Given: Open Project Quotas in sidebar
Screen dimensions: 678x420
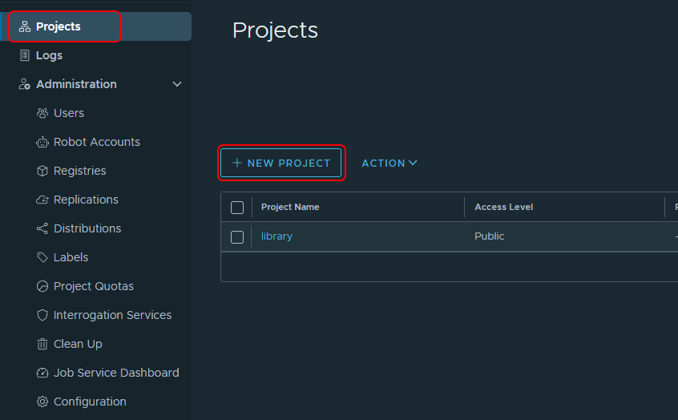Looking at the screenshot, I should point(93,286).
